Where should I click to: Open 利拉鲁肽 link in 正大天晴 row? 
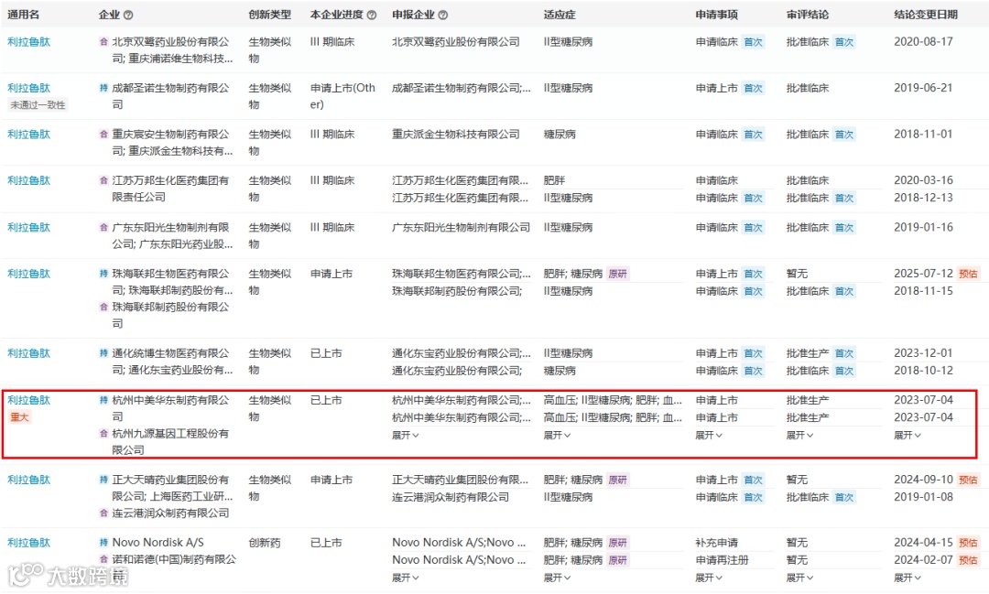coord(29,480)
